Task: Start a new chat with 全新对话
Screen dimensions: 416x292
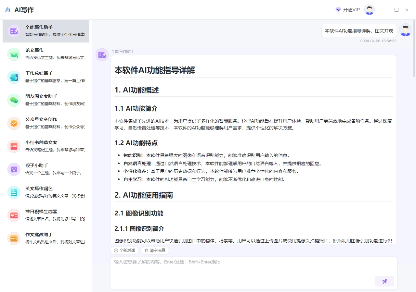Action: point(124,250)
